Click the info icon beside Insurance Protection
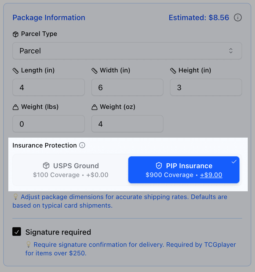 [82, 145]
